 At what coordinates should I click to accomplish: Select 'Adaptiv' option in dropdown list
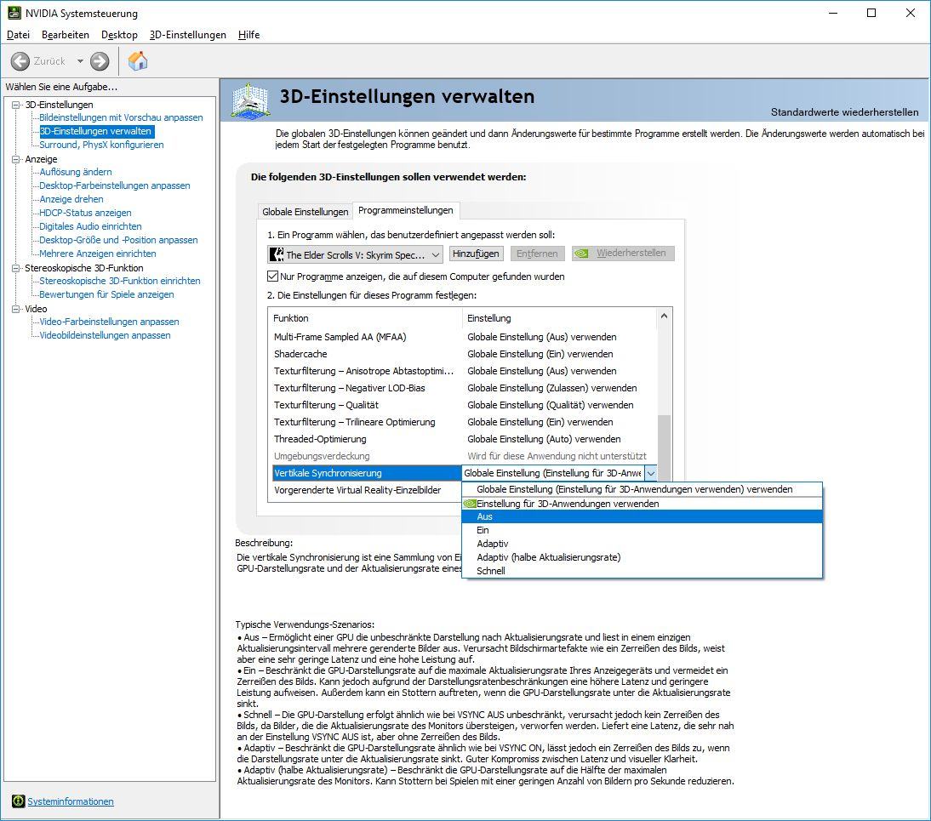tap(642, 544)
